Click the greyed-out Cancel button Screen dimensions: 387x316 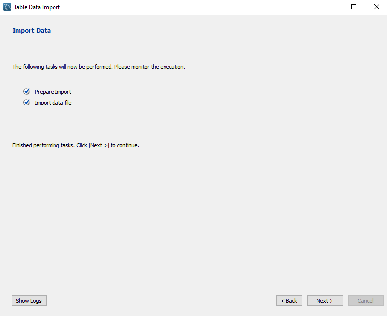pos(366,301)
